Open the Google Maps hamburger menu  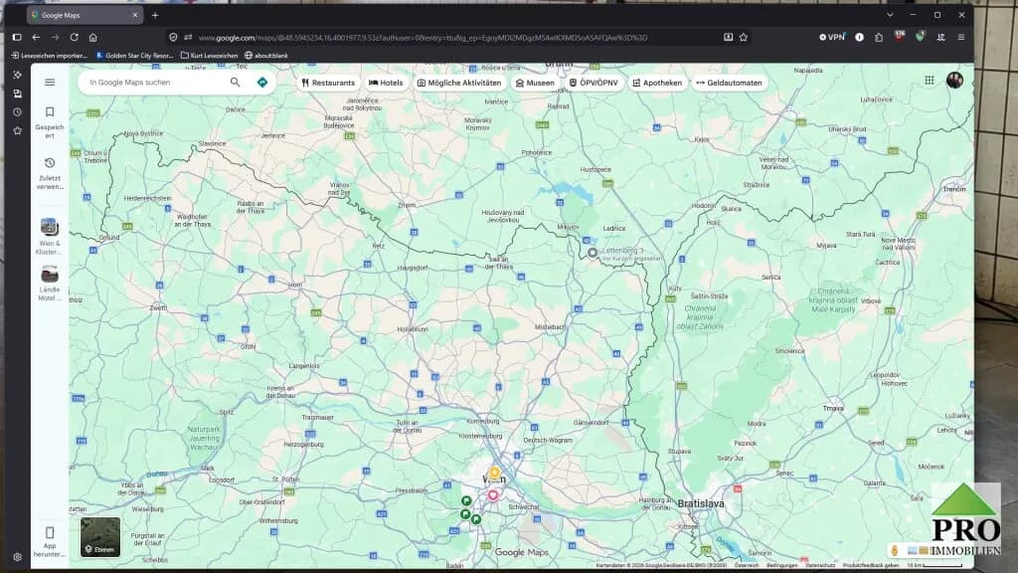pyautogui.click(x=50, y=83)
